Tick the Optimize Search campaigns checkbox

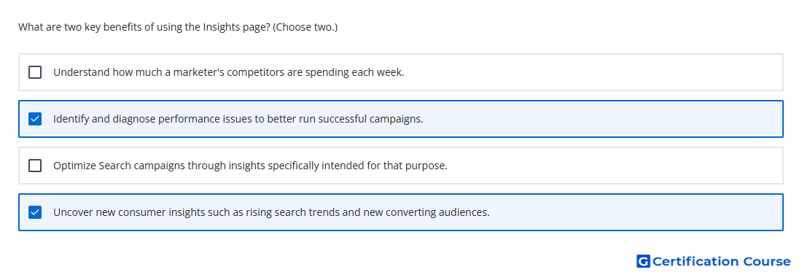(x=35, y=166)
